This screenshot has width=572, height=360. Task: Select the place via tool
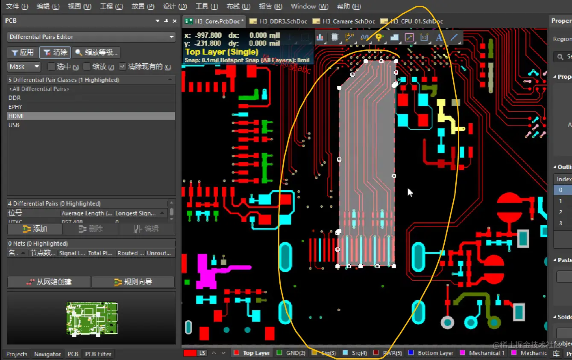(379, 37)
